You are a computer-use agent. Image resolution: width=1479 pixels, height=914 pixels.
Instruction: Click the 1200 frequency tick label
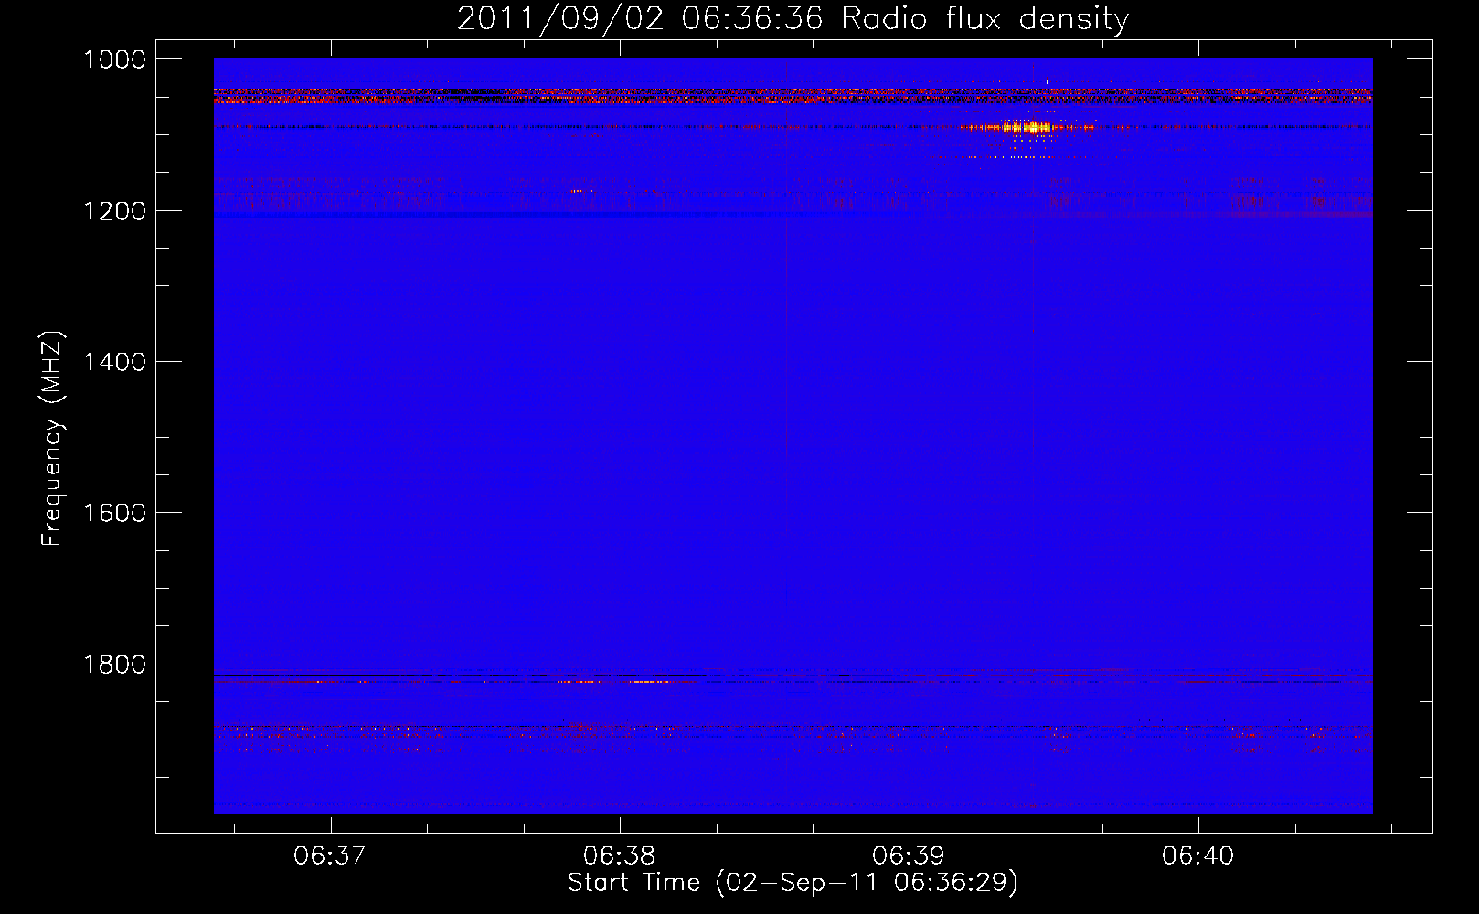tap(114, 211)
